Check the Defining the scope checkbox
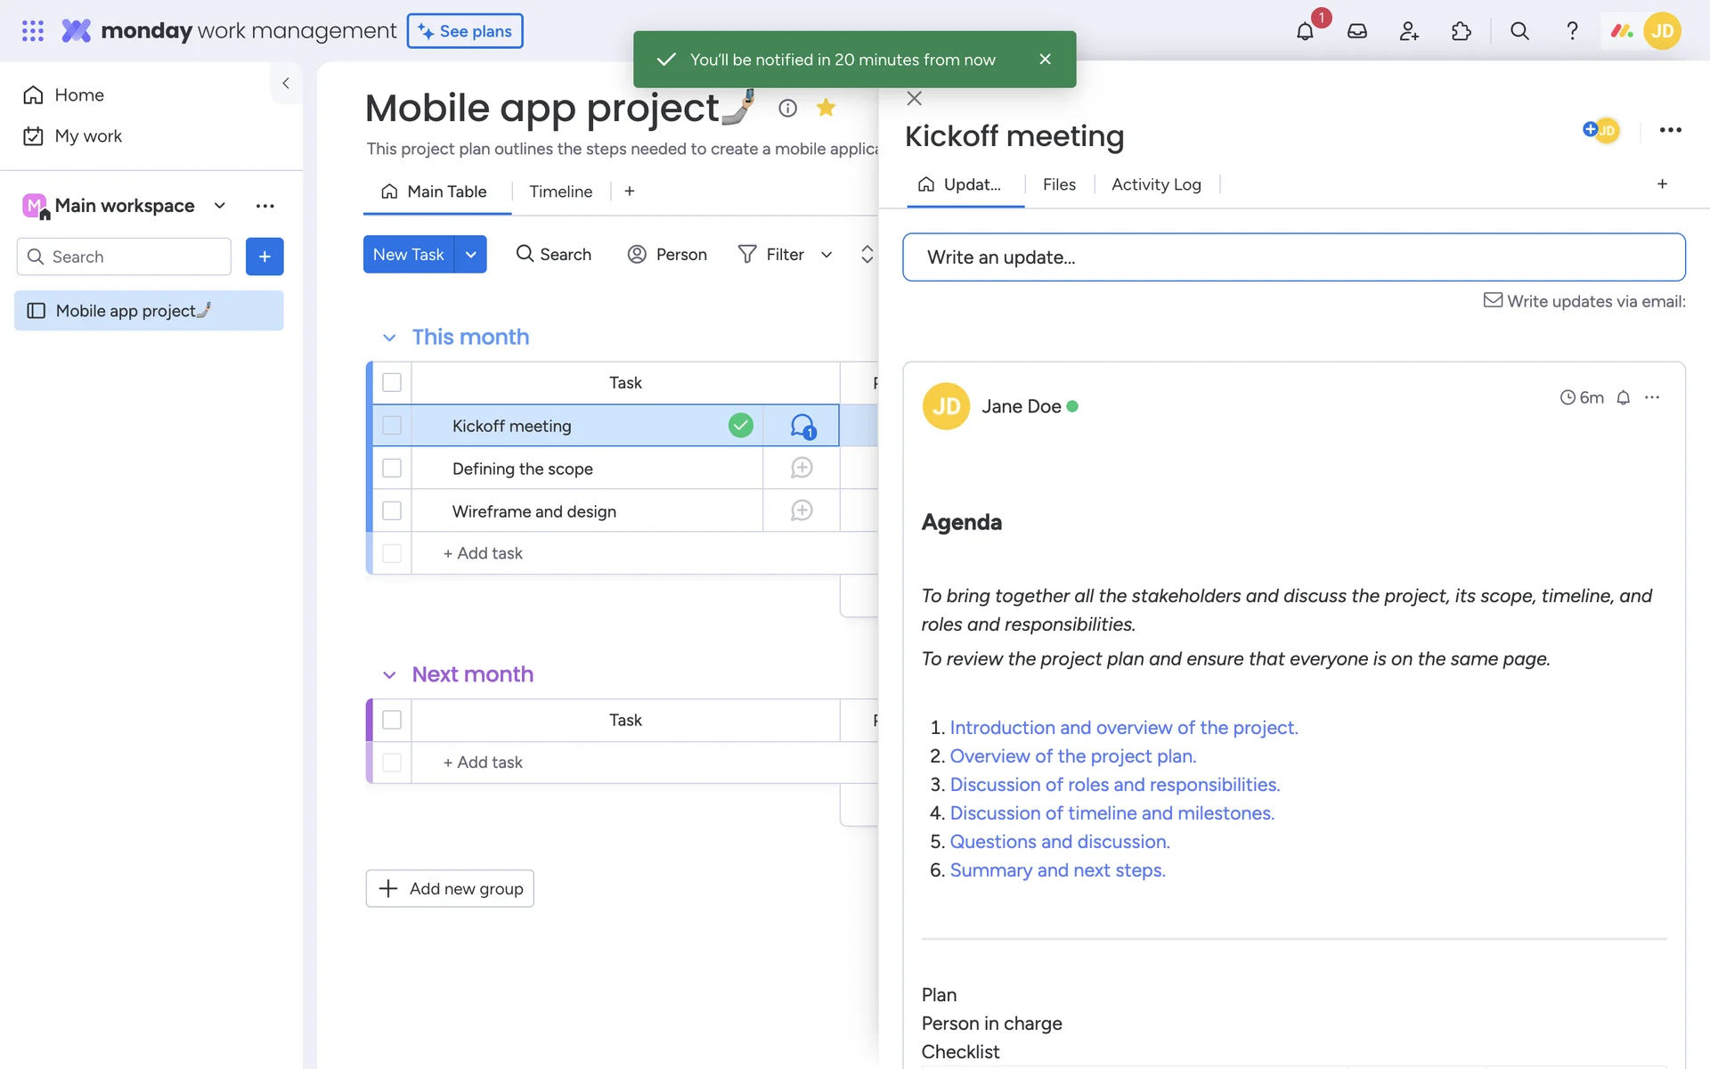 click(x=392, y=469)
